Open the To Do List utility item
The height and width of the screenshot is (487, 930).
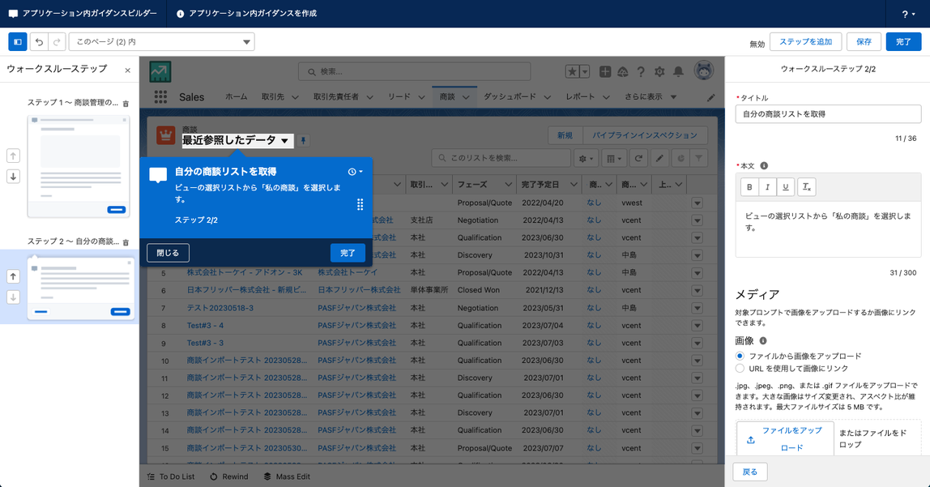[171, 477]
